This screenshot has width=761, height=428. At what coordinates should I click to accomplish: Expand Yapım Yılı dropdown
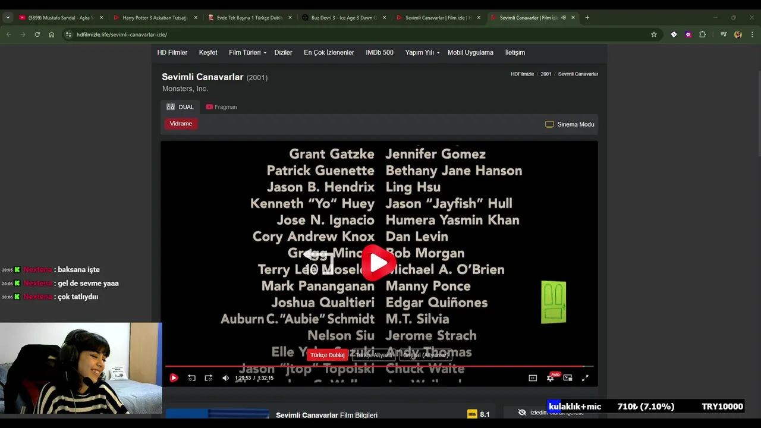[422, 52]
